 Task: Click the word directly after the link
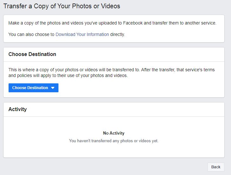(118, 34)
